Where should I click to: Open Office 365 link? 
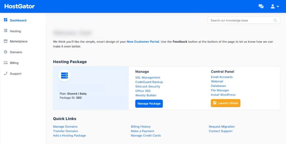(143, 91)
